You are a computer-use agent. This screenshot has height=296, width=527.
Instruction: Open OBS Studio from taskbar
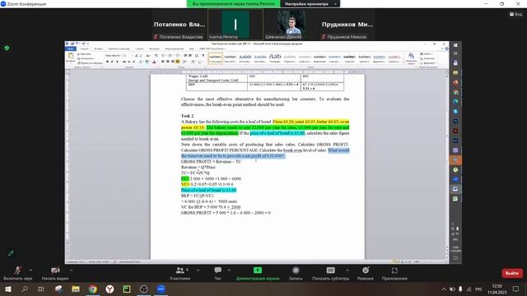tap(144, 289)
